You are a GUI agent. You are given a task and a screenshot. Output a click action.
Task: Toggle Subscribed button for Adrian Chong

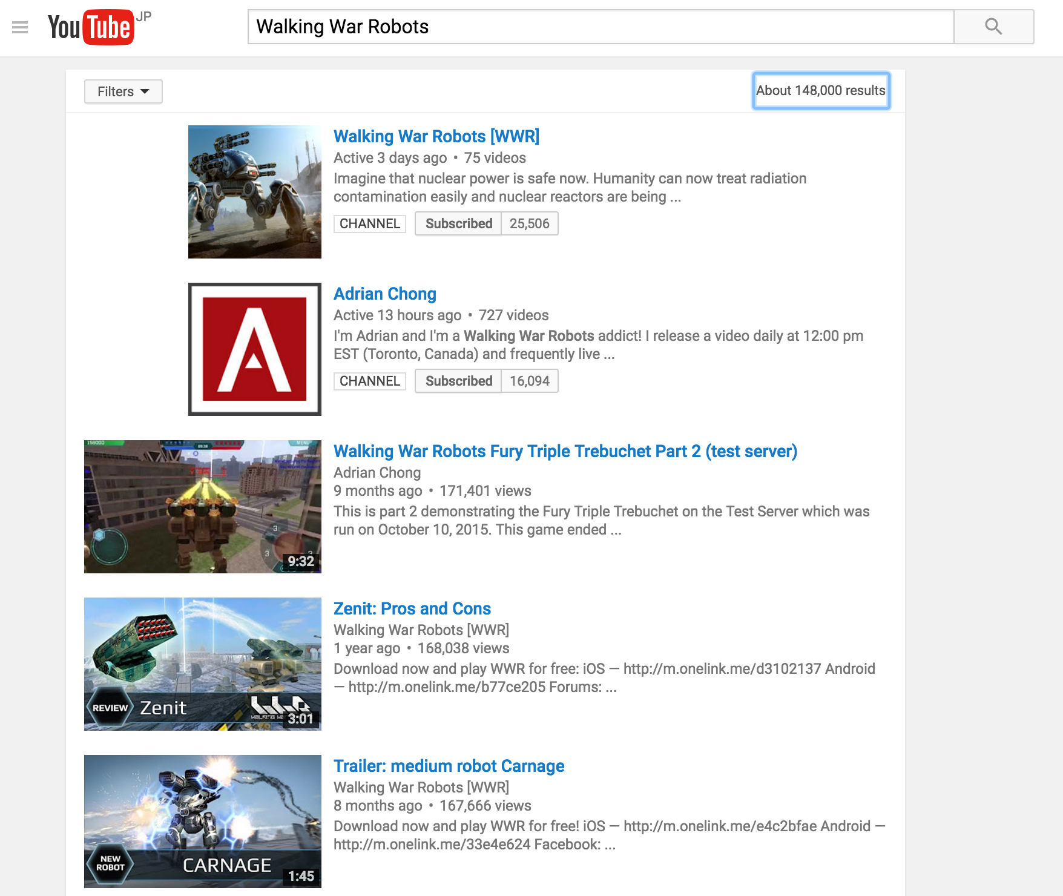pyautogui.click(x=458, y=381)
